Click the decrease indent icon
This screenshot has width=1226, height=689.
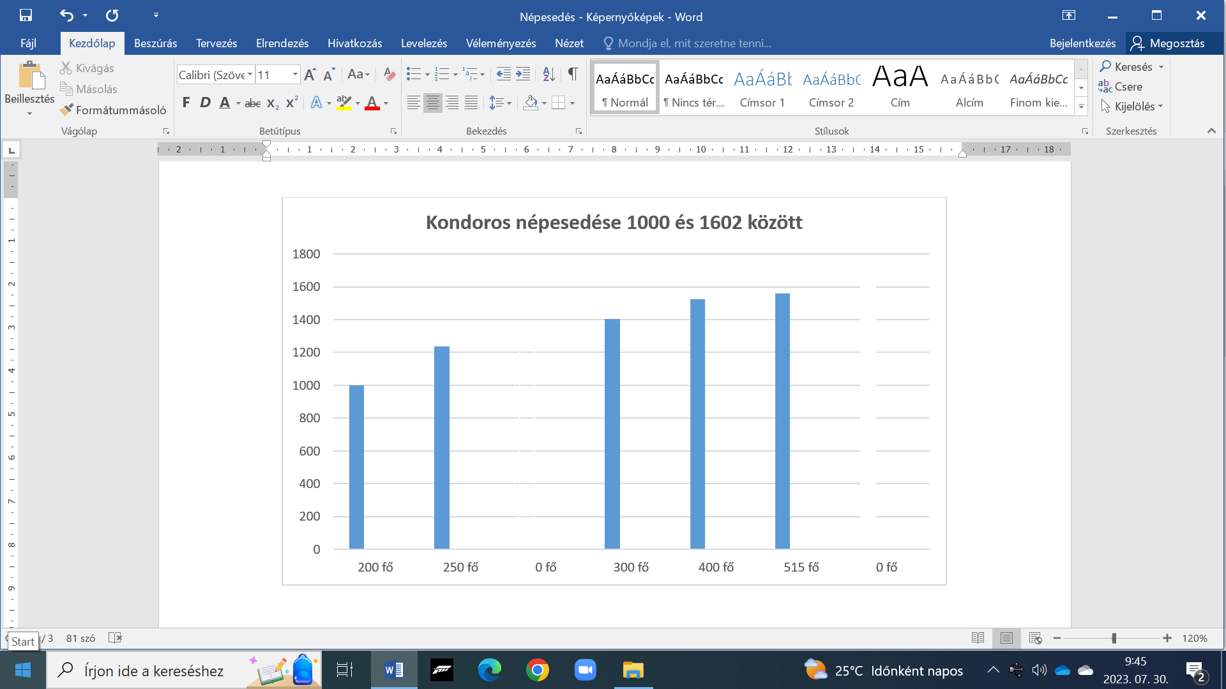503,74
